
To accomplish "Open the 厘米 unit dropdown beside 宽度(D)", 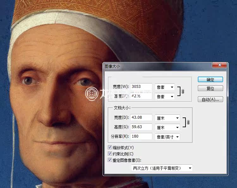I will pyautogui.click(x=167, y=118).
